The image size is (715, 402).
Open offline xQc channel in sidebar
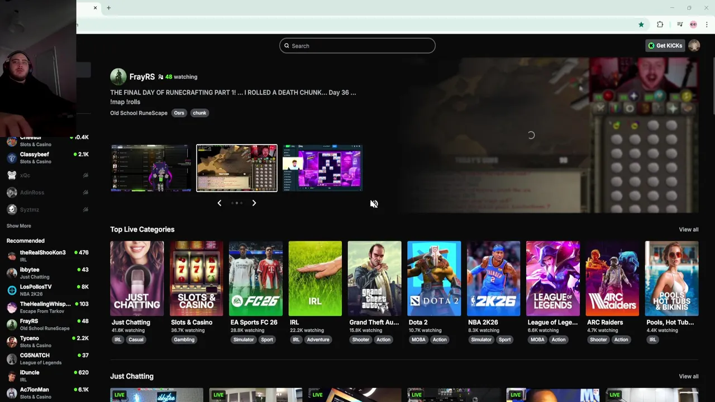(47, 175)
